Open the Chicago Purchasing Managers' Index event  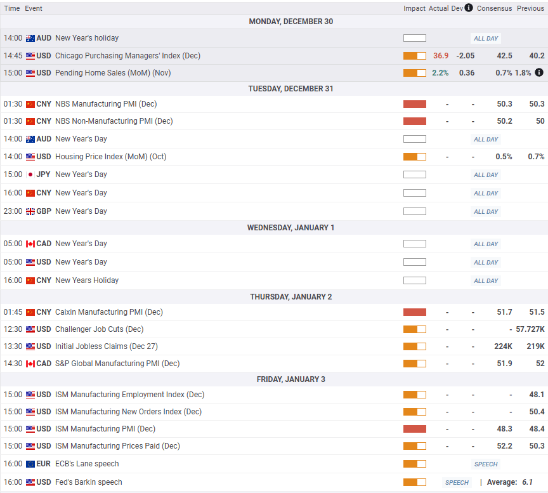click(x=127, y=56)
